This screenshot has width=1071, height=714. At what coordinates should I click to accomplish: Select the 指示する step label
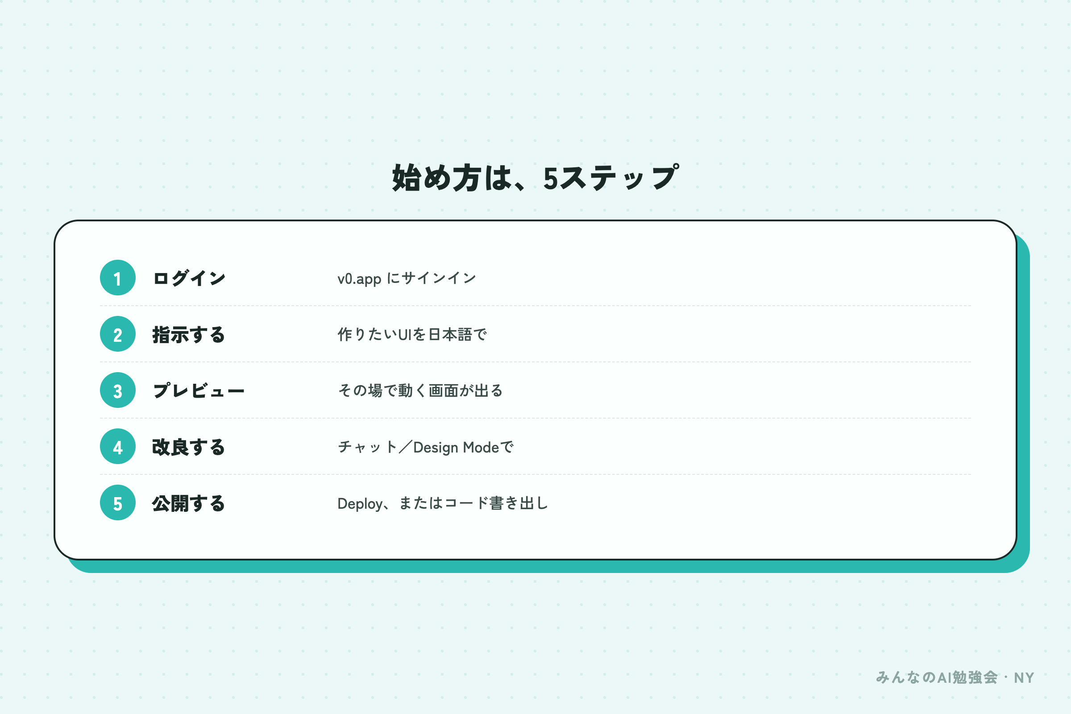(189, 335)
